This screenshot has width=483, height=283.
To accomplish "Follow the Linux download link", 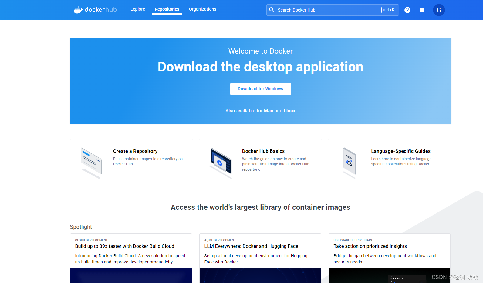I will click(x=289, y=111).
